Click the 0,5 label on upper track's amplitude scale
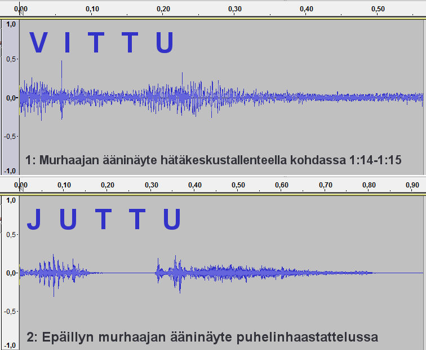This screenshot has width=426, height=350. coord(11,59)
